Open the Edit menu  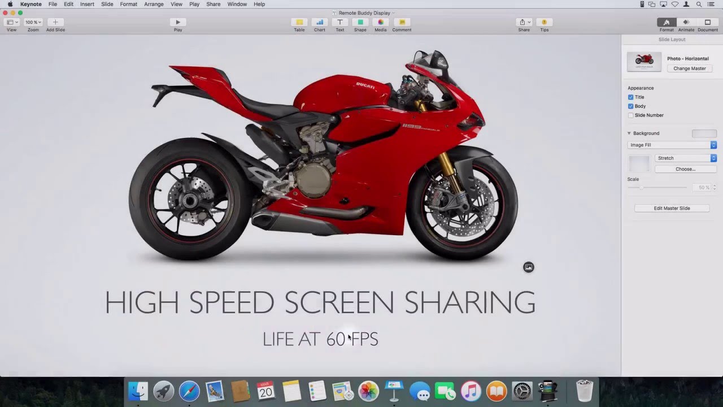tap(68, 4)
